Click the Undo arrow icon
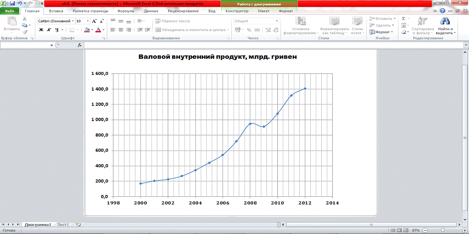469x234 pixels. point(20,3)
